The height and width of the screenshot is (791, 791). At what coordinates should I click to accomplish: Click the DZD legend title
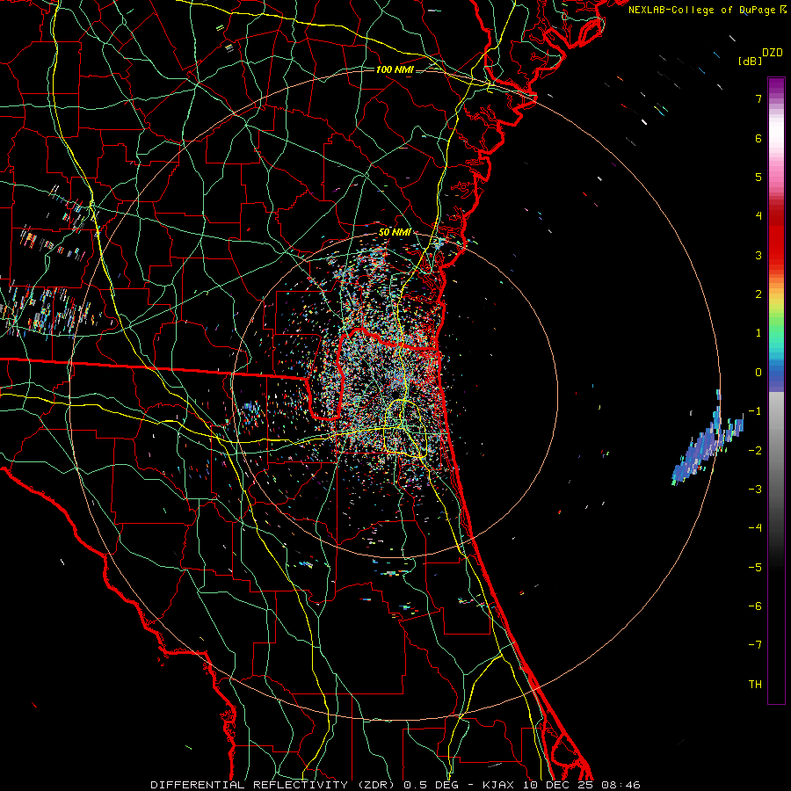pos(773,53)
